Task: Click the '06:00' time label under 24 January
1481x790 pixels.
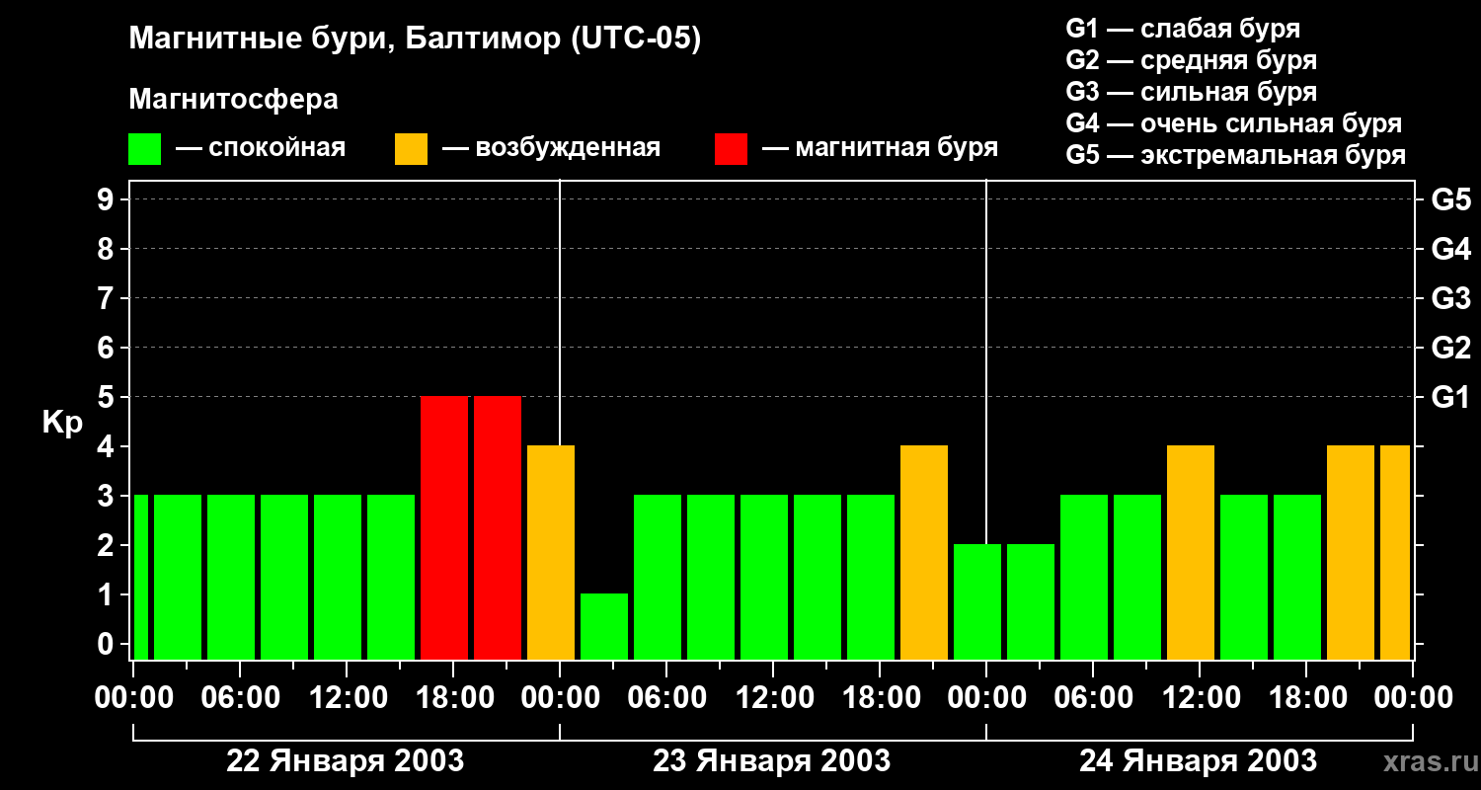Action: (1093, 698)
